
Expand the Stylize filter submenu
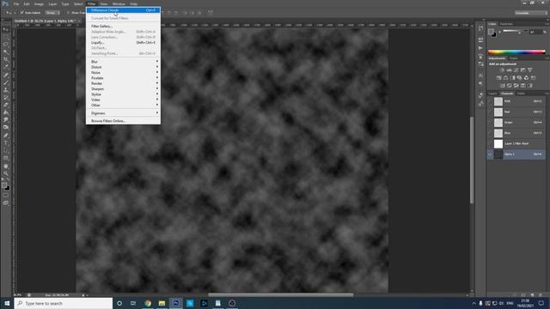tap(123, 94)
